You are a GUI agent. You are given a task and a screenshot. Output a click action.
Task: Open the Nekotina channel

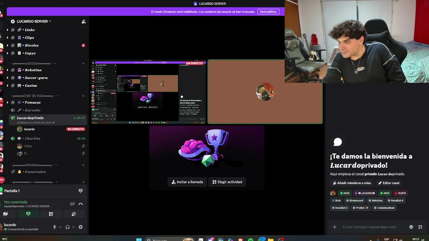(48, 70)
